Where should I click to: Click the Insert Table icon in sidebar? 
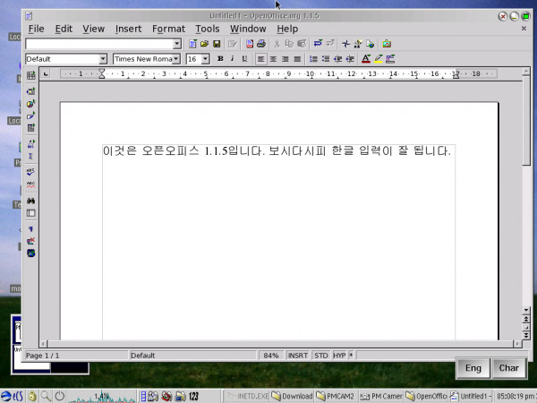click(31, 77)
